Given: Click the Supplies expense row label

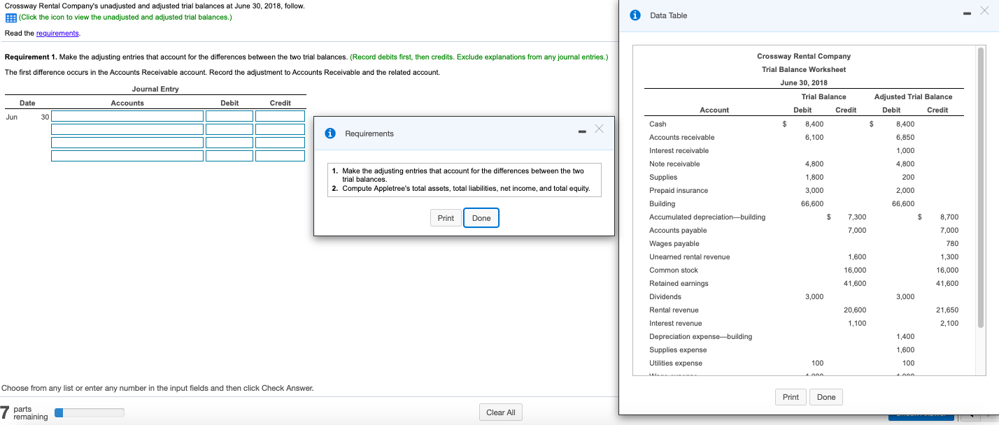Looking at the screenshot, I should click(x=678, y=350).
